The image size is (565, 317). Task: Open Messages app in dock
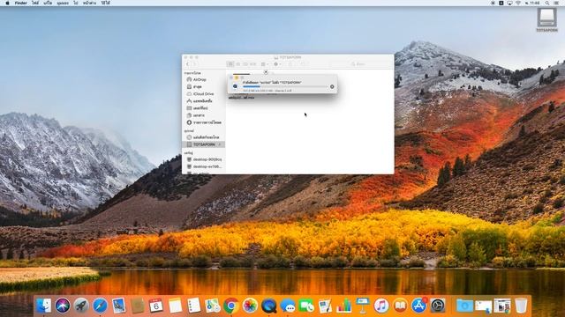(x=288, y=306)
